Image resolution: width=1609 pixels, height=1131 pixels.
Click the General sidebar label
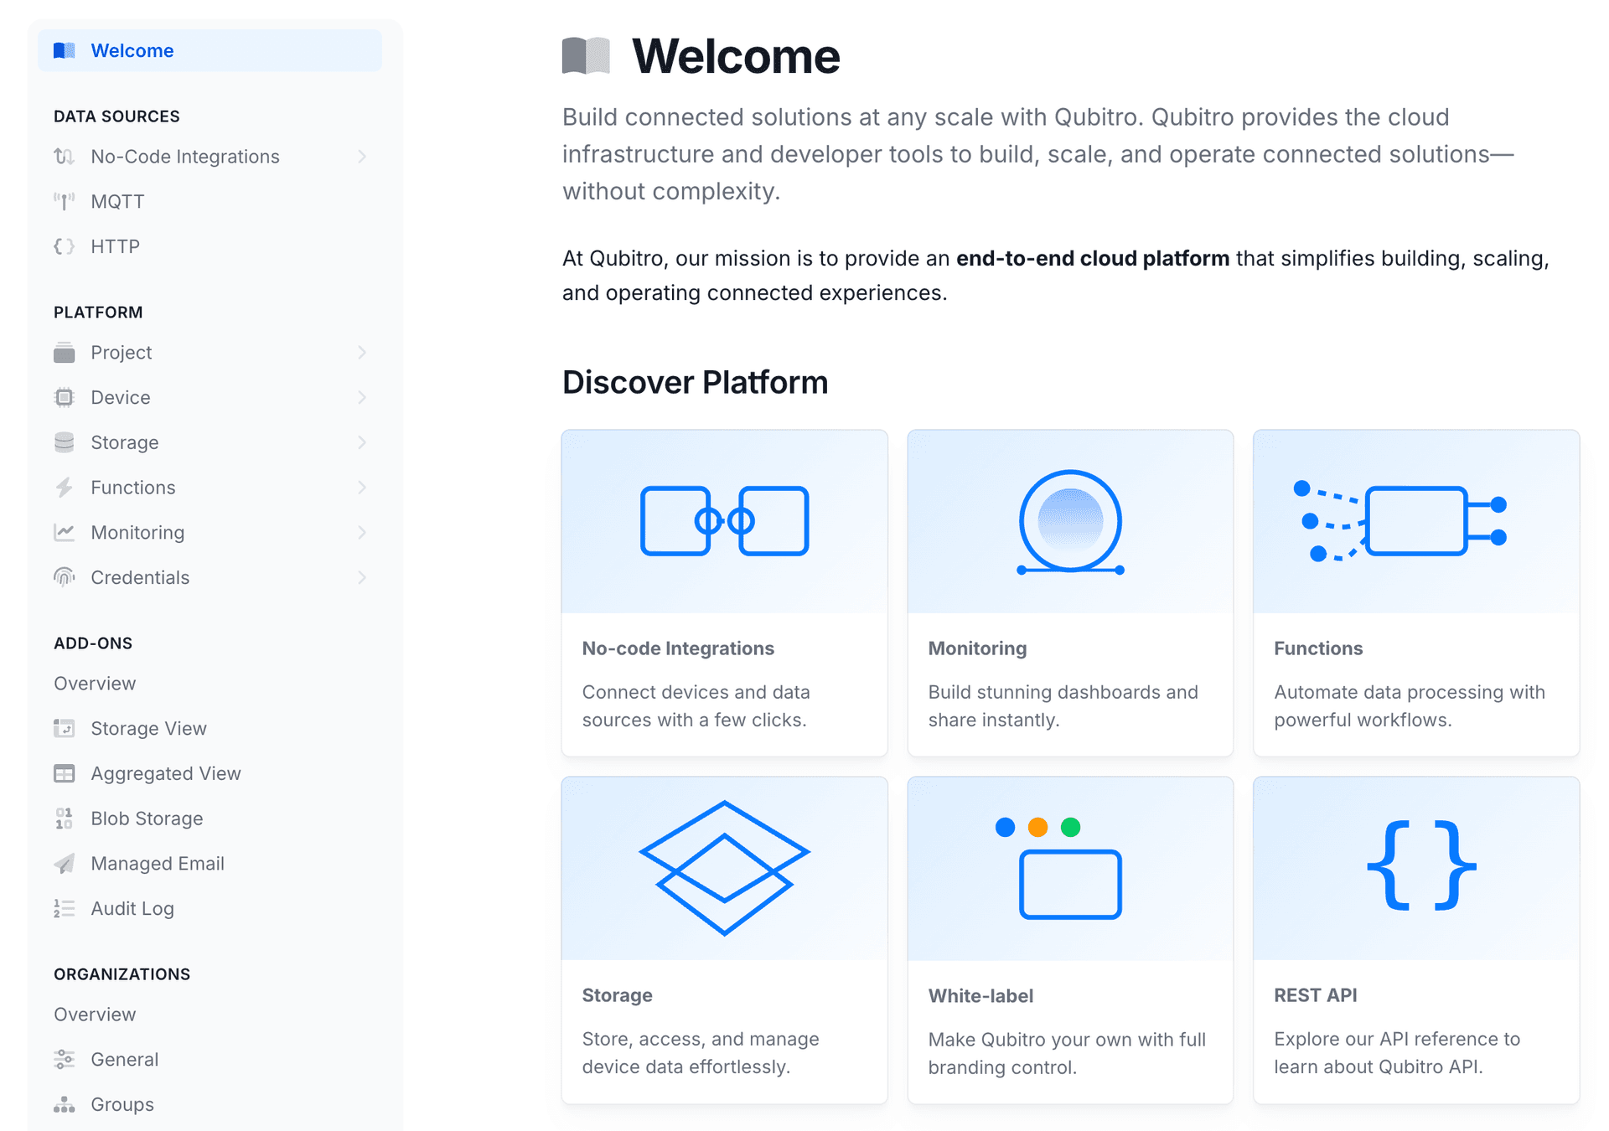(124, 1059)
